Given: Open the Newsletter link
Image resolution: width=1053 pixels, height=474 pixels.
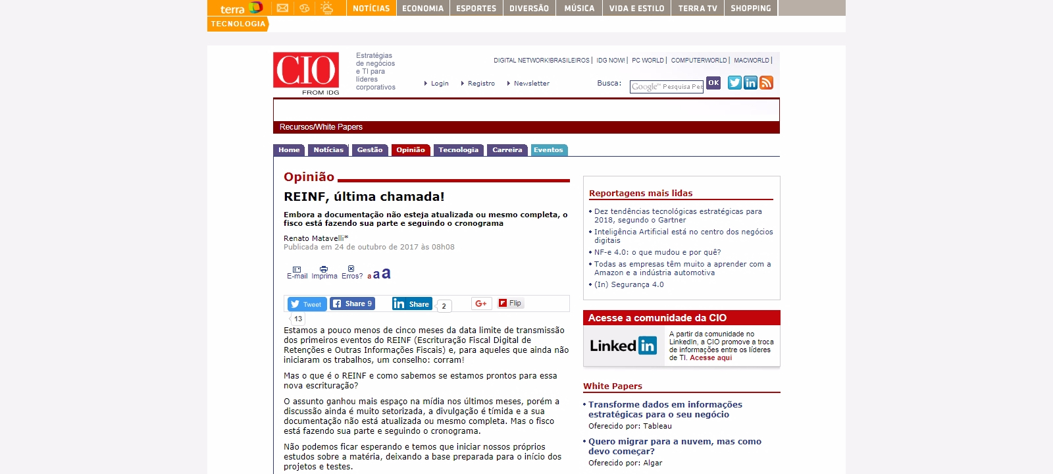Looking at the screenshot, I should coord(532,84).
